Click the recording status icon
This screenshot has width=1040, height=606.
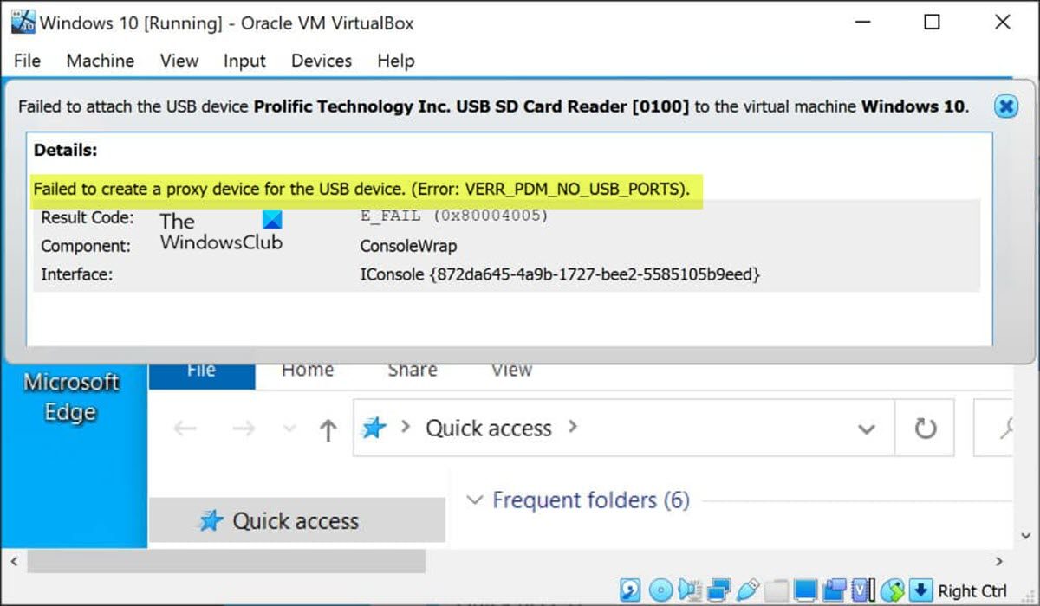pyautogui.click(x=835, y=590)
